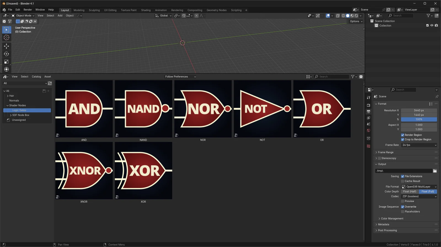Viewport: 441px width, 247px height.
Task: Open Codec ZIP (lossless) dropdown
Action: point(419,197)
